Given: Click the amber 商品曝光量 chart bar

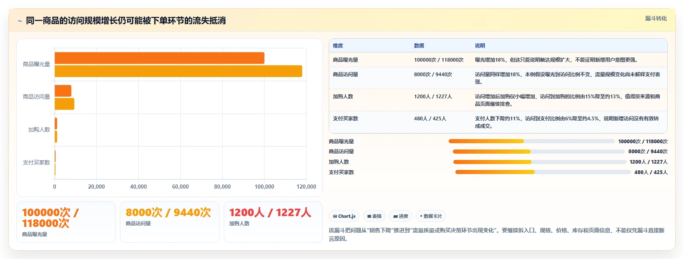Looking at the screenshot, I should coord(178,71).
